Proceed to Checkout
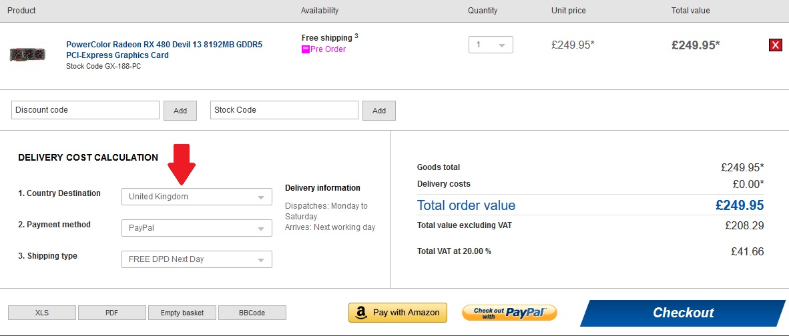The width and height of the screenshot is (789, 336). (683, 313)
